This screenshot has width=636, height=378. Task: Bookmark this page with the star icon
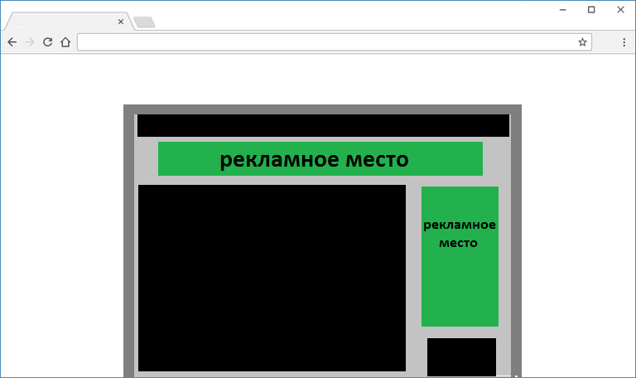click(582, 41)
